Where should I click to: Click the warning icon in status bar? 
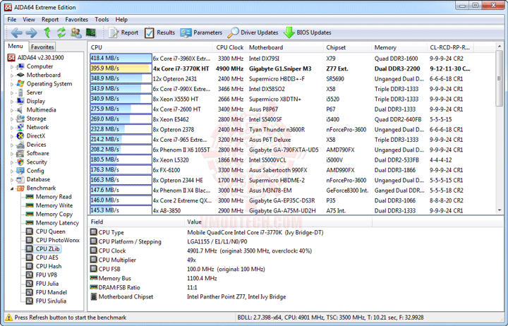coord(9,318)
